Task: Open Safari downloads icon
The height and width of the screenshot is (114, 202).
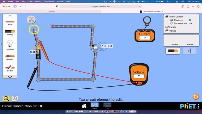Action: pos(183,6)
